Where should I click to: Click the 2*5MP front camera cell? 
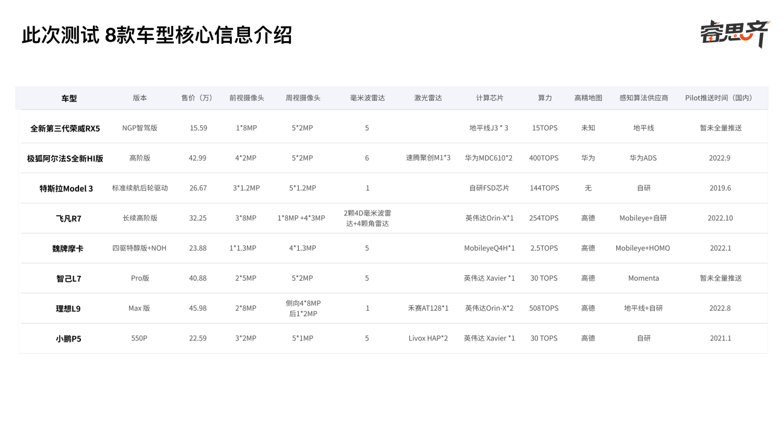coord(246,278)
